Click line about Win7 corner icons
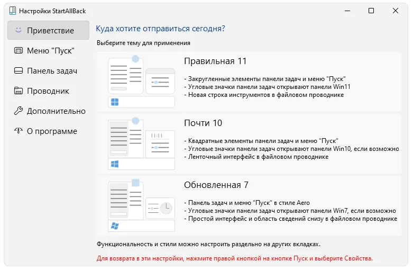Image resolution: width=413 pixels, height=270 pixels. point(290,211)
